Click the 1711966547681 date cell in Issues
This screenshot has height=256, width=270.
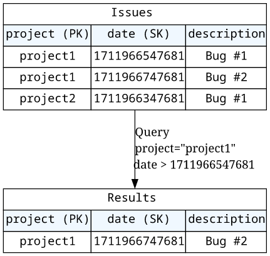138,57
